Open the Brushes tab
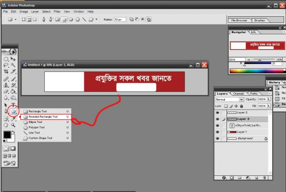The height and width of the screenshot is (192, 286). (259, 20)
